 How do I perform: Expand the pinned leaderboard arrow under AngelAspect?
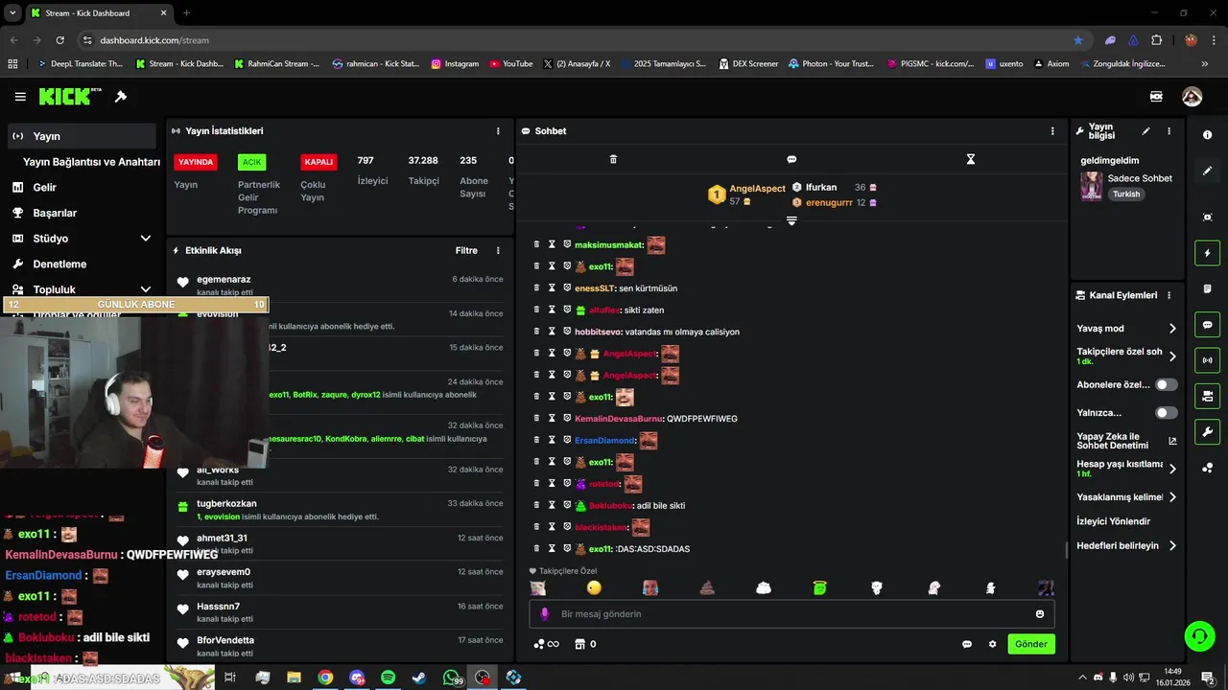pos(791,221)
